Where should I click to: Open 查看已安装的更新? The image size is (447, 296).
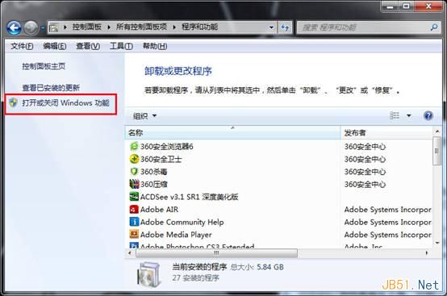[51, 88]
